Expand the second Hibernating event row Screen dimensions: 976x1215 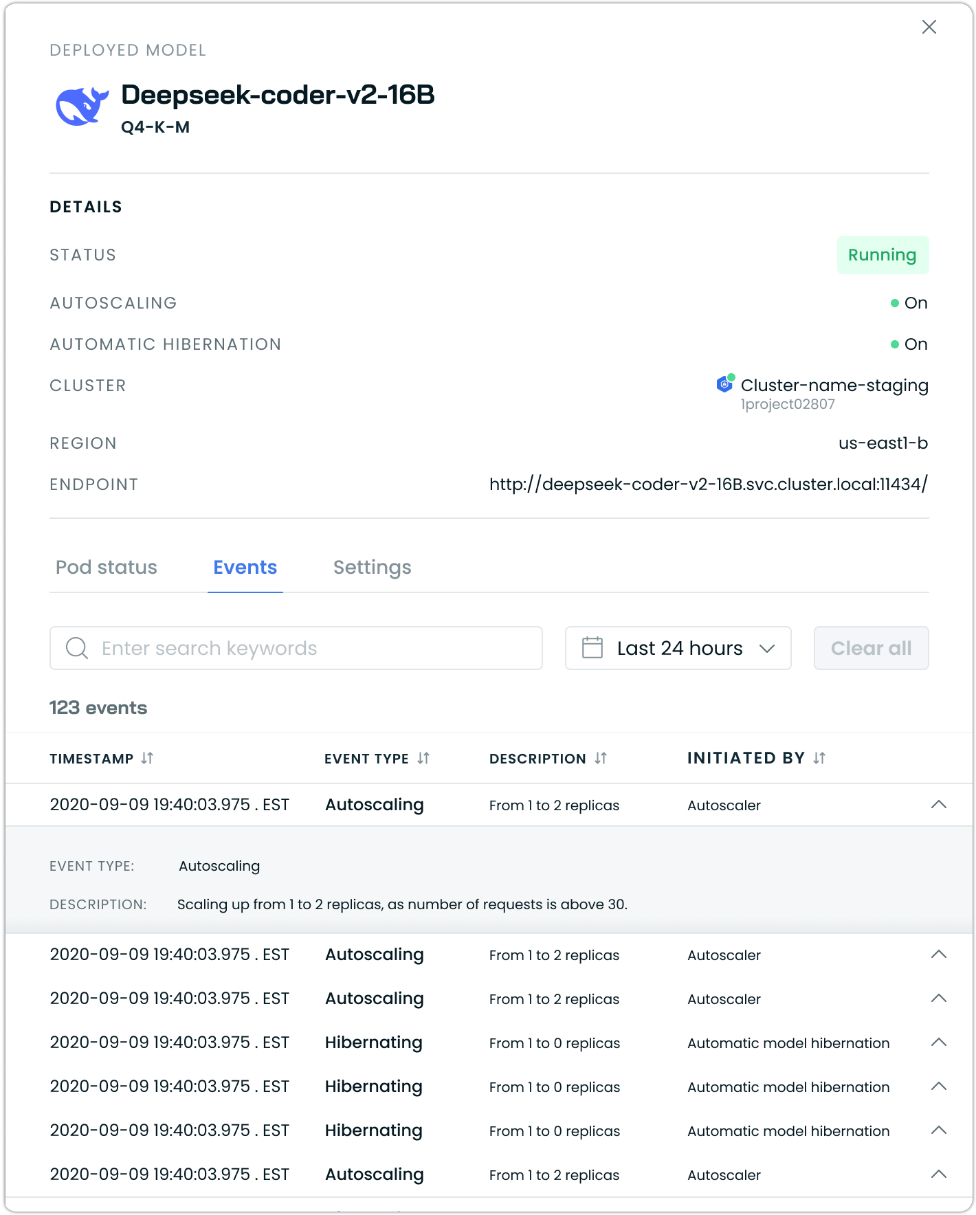(939, 1086)
